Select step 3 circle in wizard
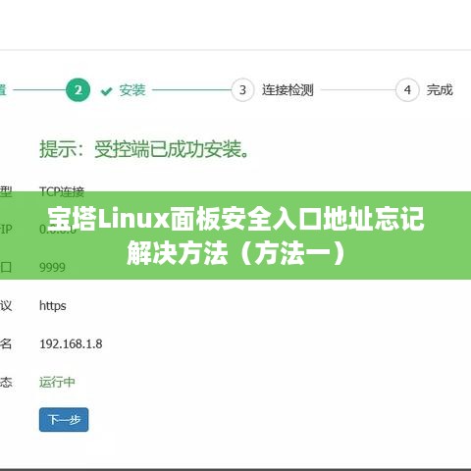471x471 pixels. point(242,90)
